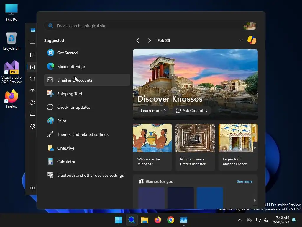Click the Copilot icon in search panel
This screenshot has height=227, width=302.
point(252,40)
